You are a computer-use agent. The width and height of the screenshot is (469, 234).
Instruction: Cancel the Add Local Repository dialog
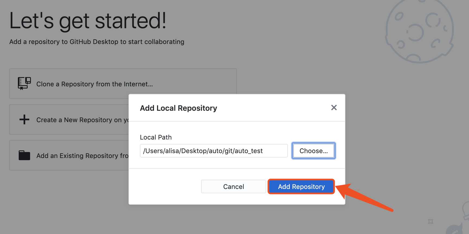233,186
